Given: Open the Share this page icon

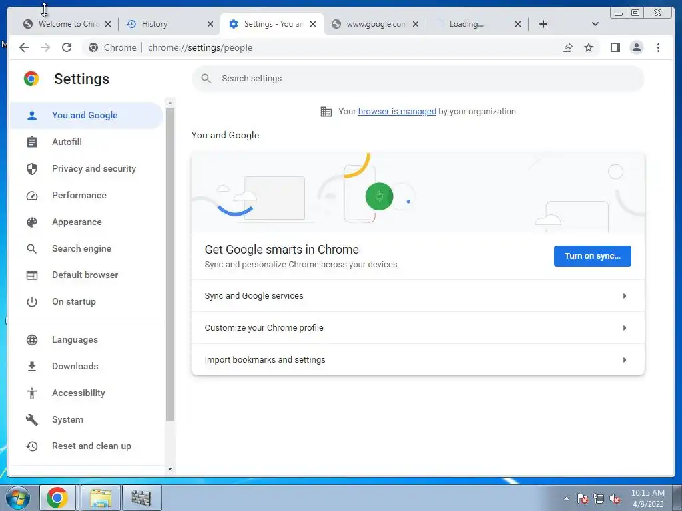Looking at the screenshot, I should click(x=567, y=47).
